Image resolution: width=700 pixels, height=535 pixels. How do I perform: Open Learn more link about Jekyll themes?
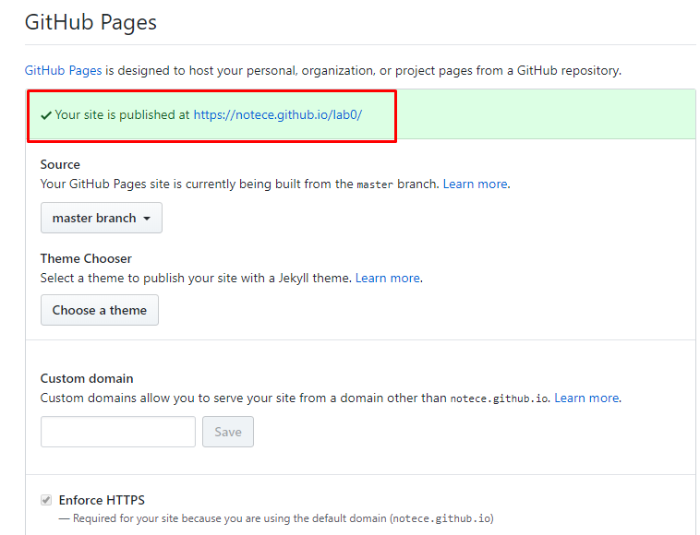(388, 279)
